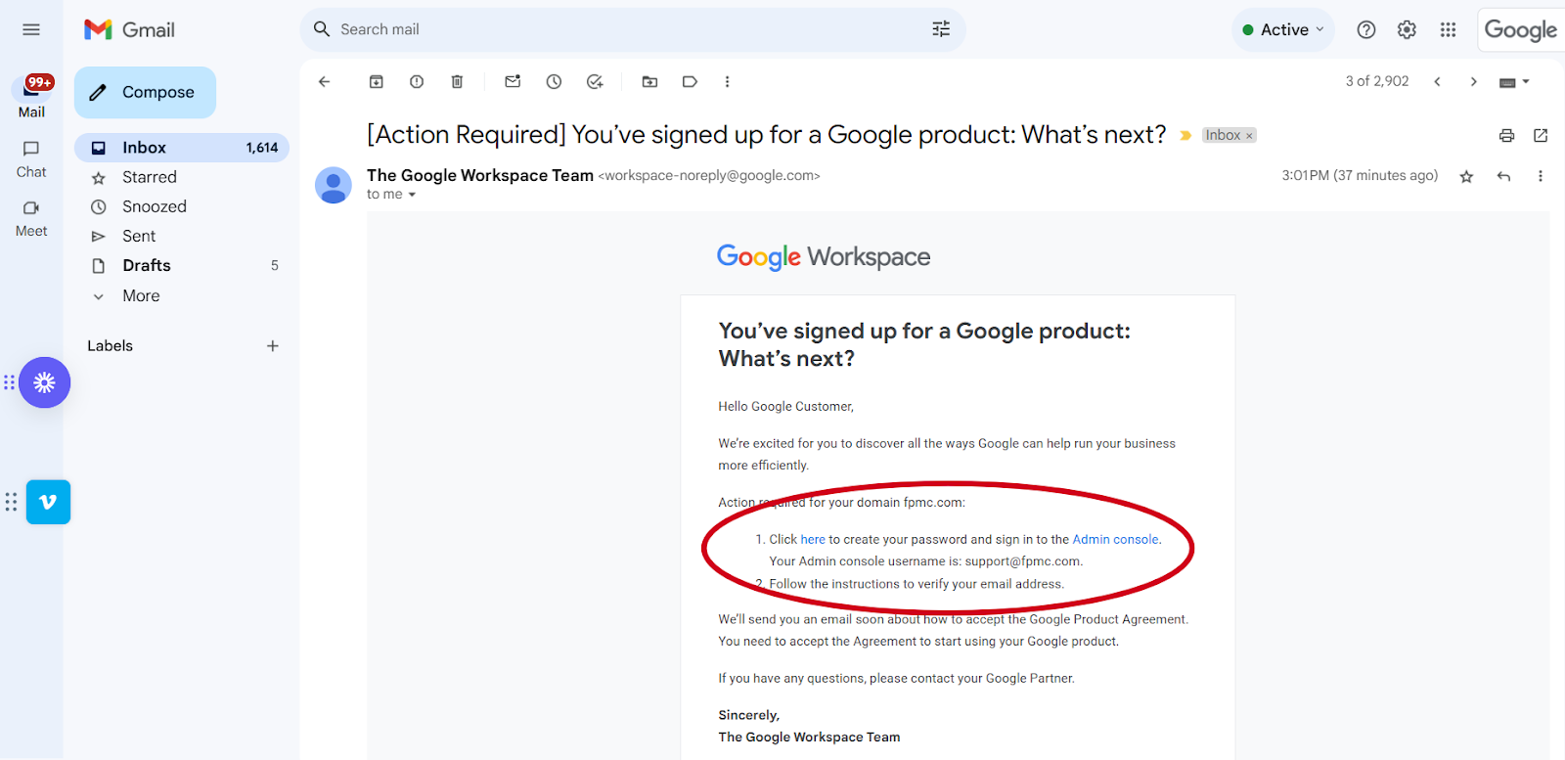
Task: Report this email as spam
Action: point(417,82)
